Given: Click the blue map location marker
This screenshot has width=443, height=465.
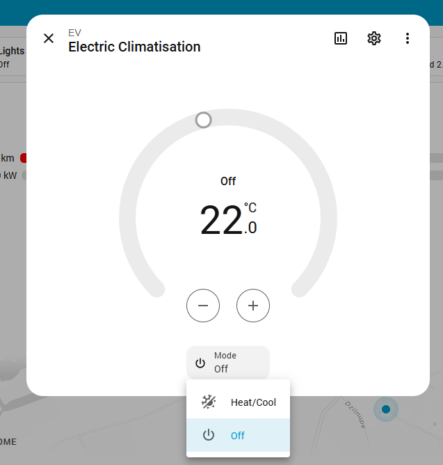Looking at the screenshot, I should pos(386,409).
